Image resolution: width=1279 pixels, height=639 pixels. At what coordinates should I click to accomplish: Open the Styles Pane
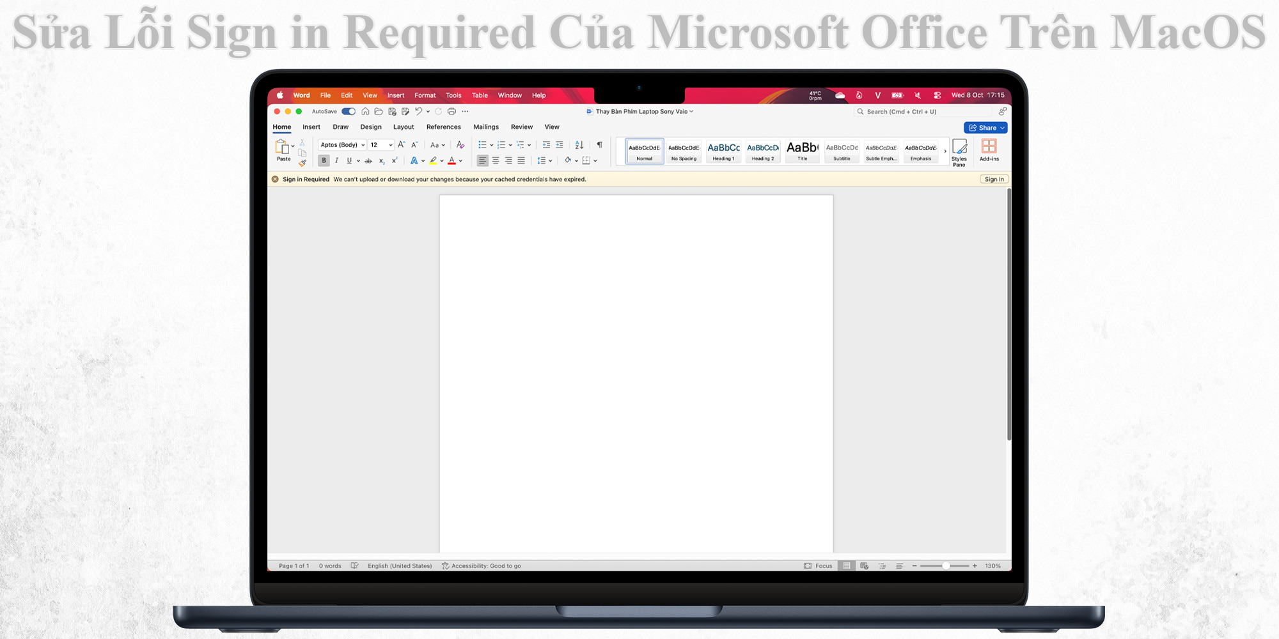click(x=959, y=153)
